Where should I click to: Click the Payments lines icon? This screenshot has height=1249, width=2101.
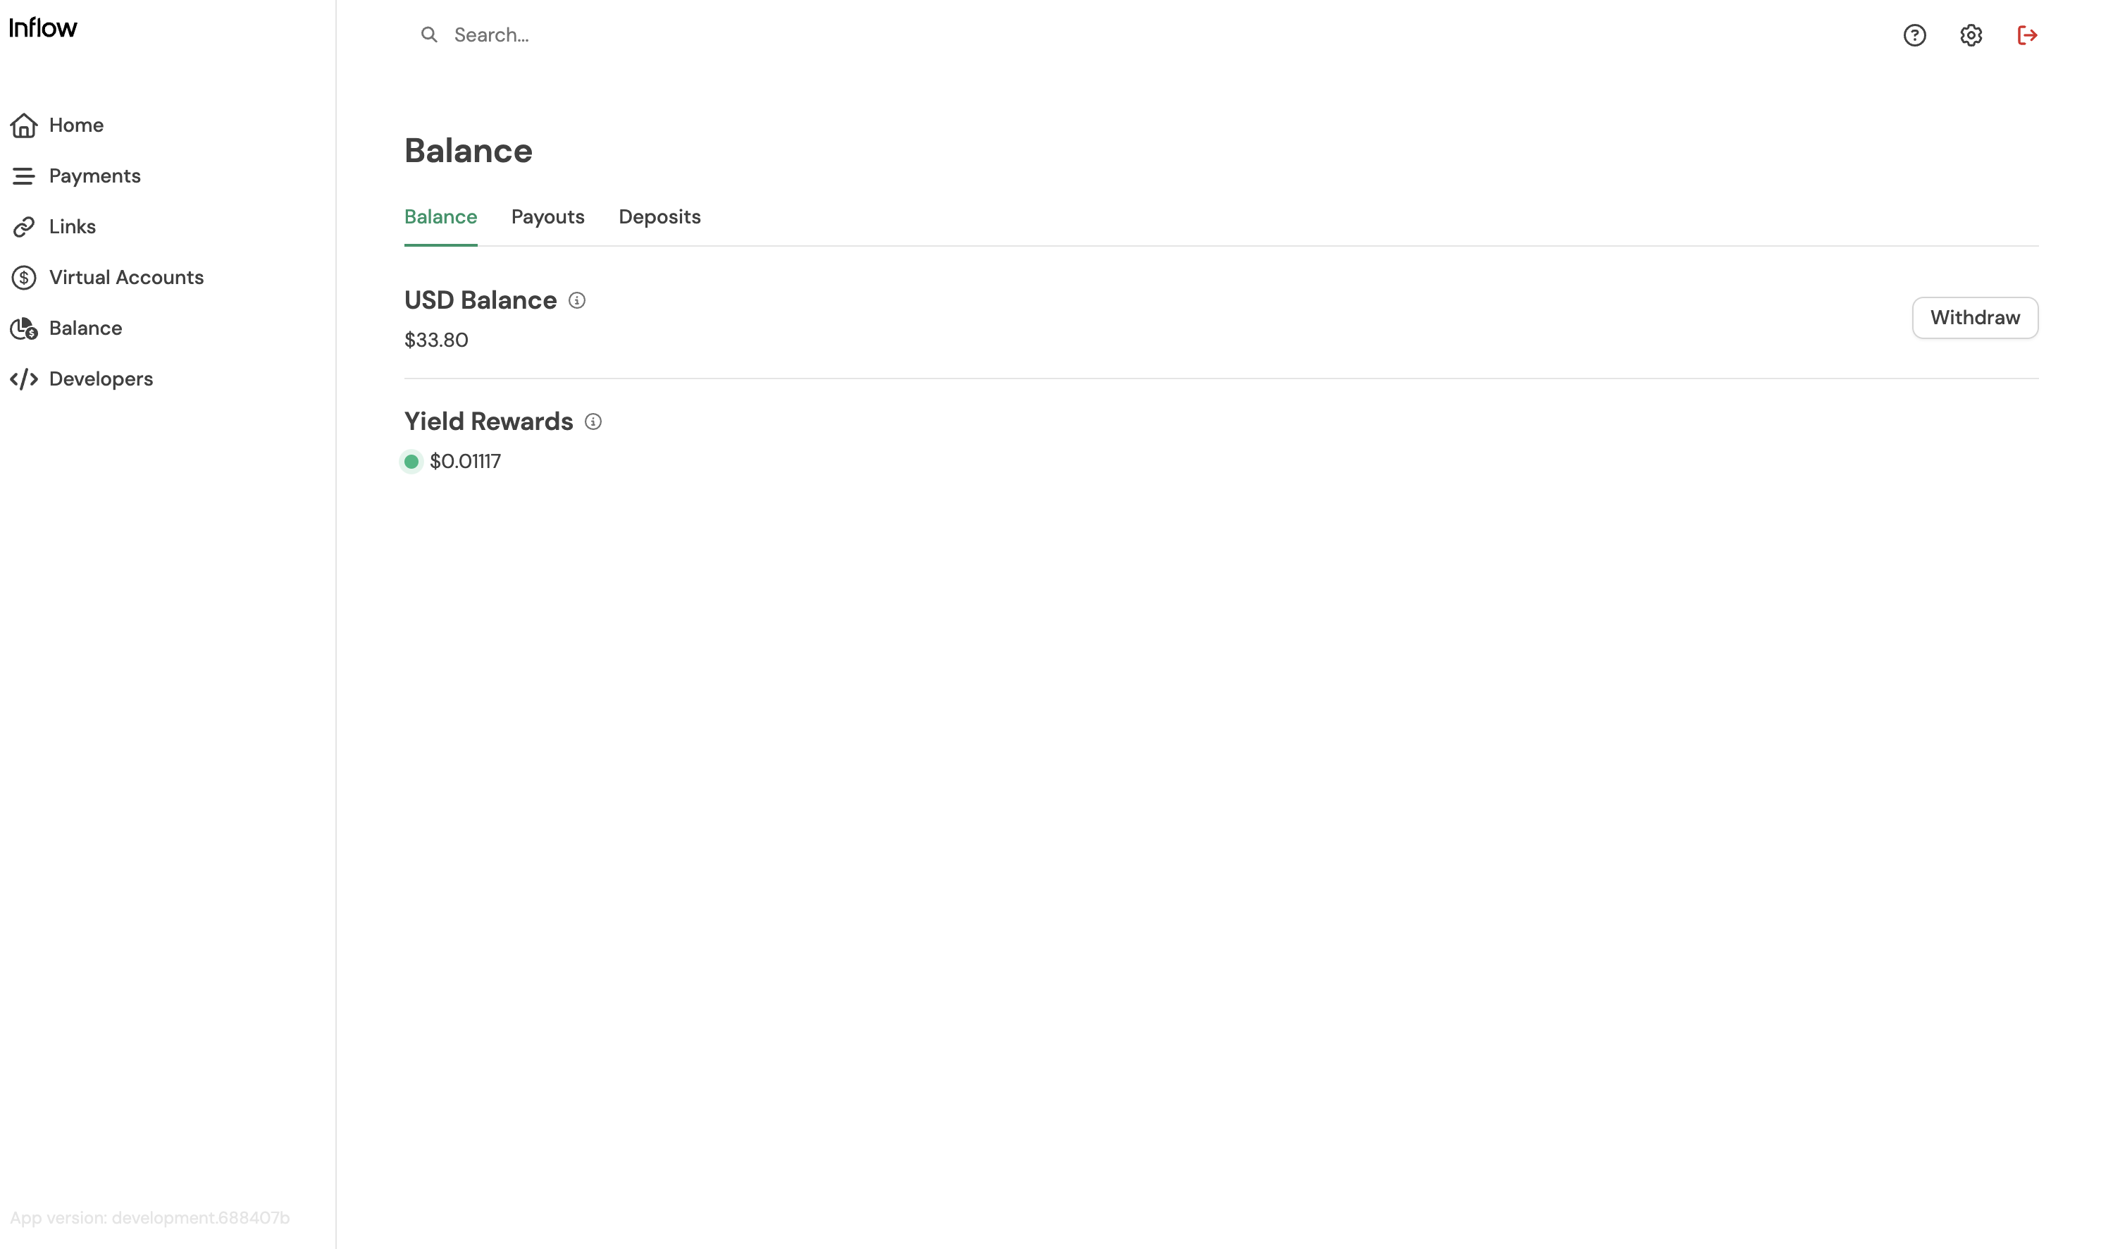coord(23,176)
